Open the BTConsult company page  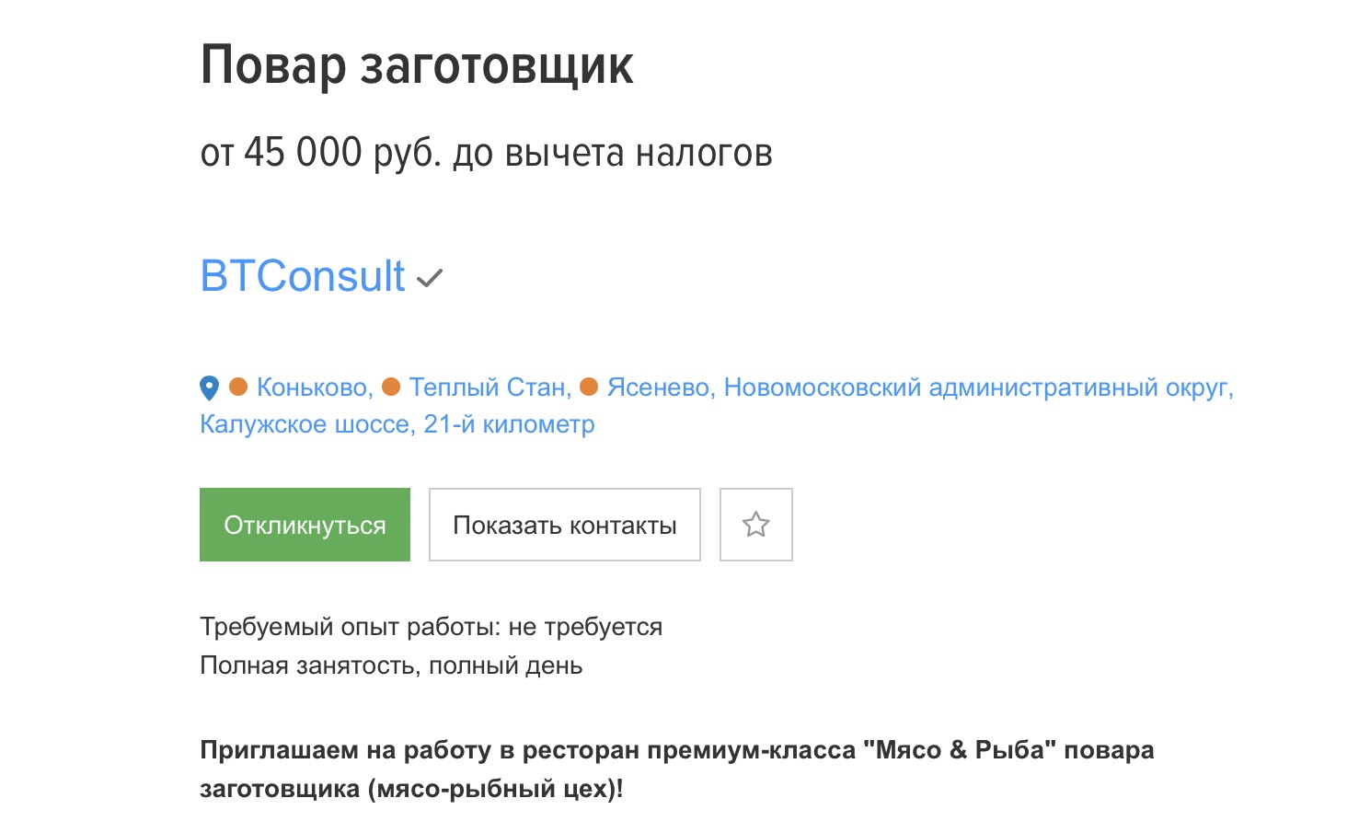click(302, 275)
